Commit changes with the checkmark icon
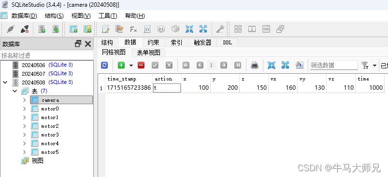Screen dimensions: 388x177 (x=155, y=65)
